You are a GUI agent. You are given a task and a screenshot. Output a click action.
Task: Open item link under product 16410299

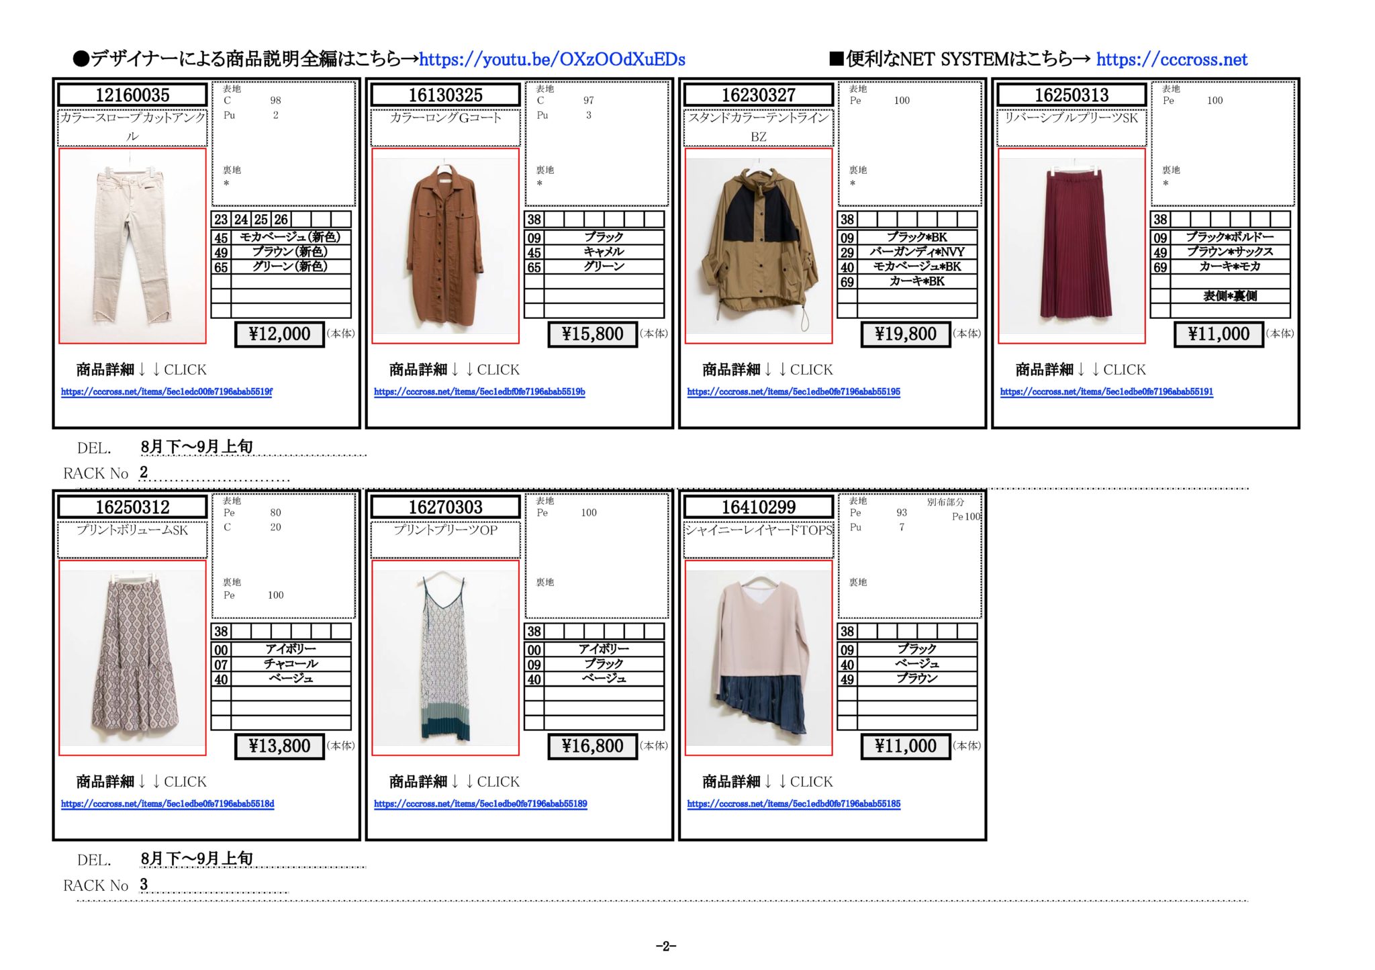[794, 804]
